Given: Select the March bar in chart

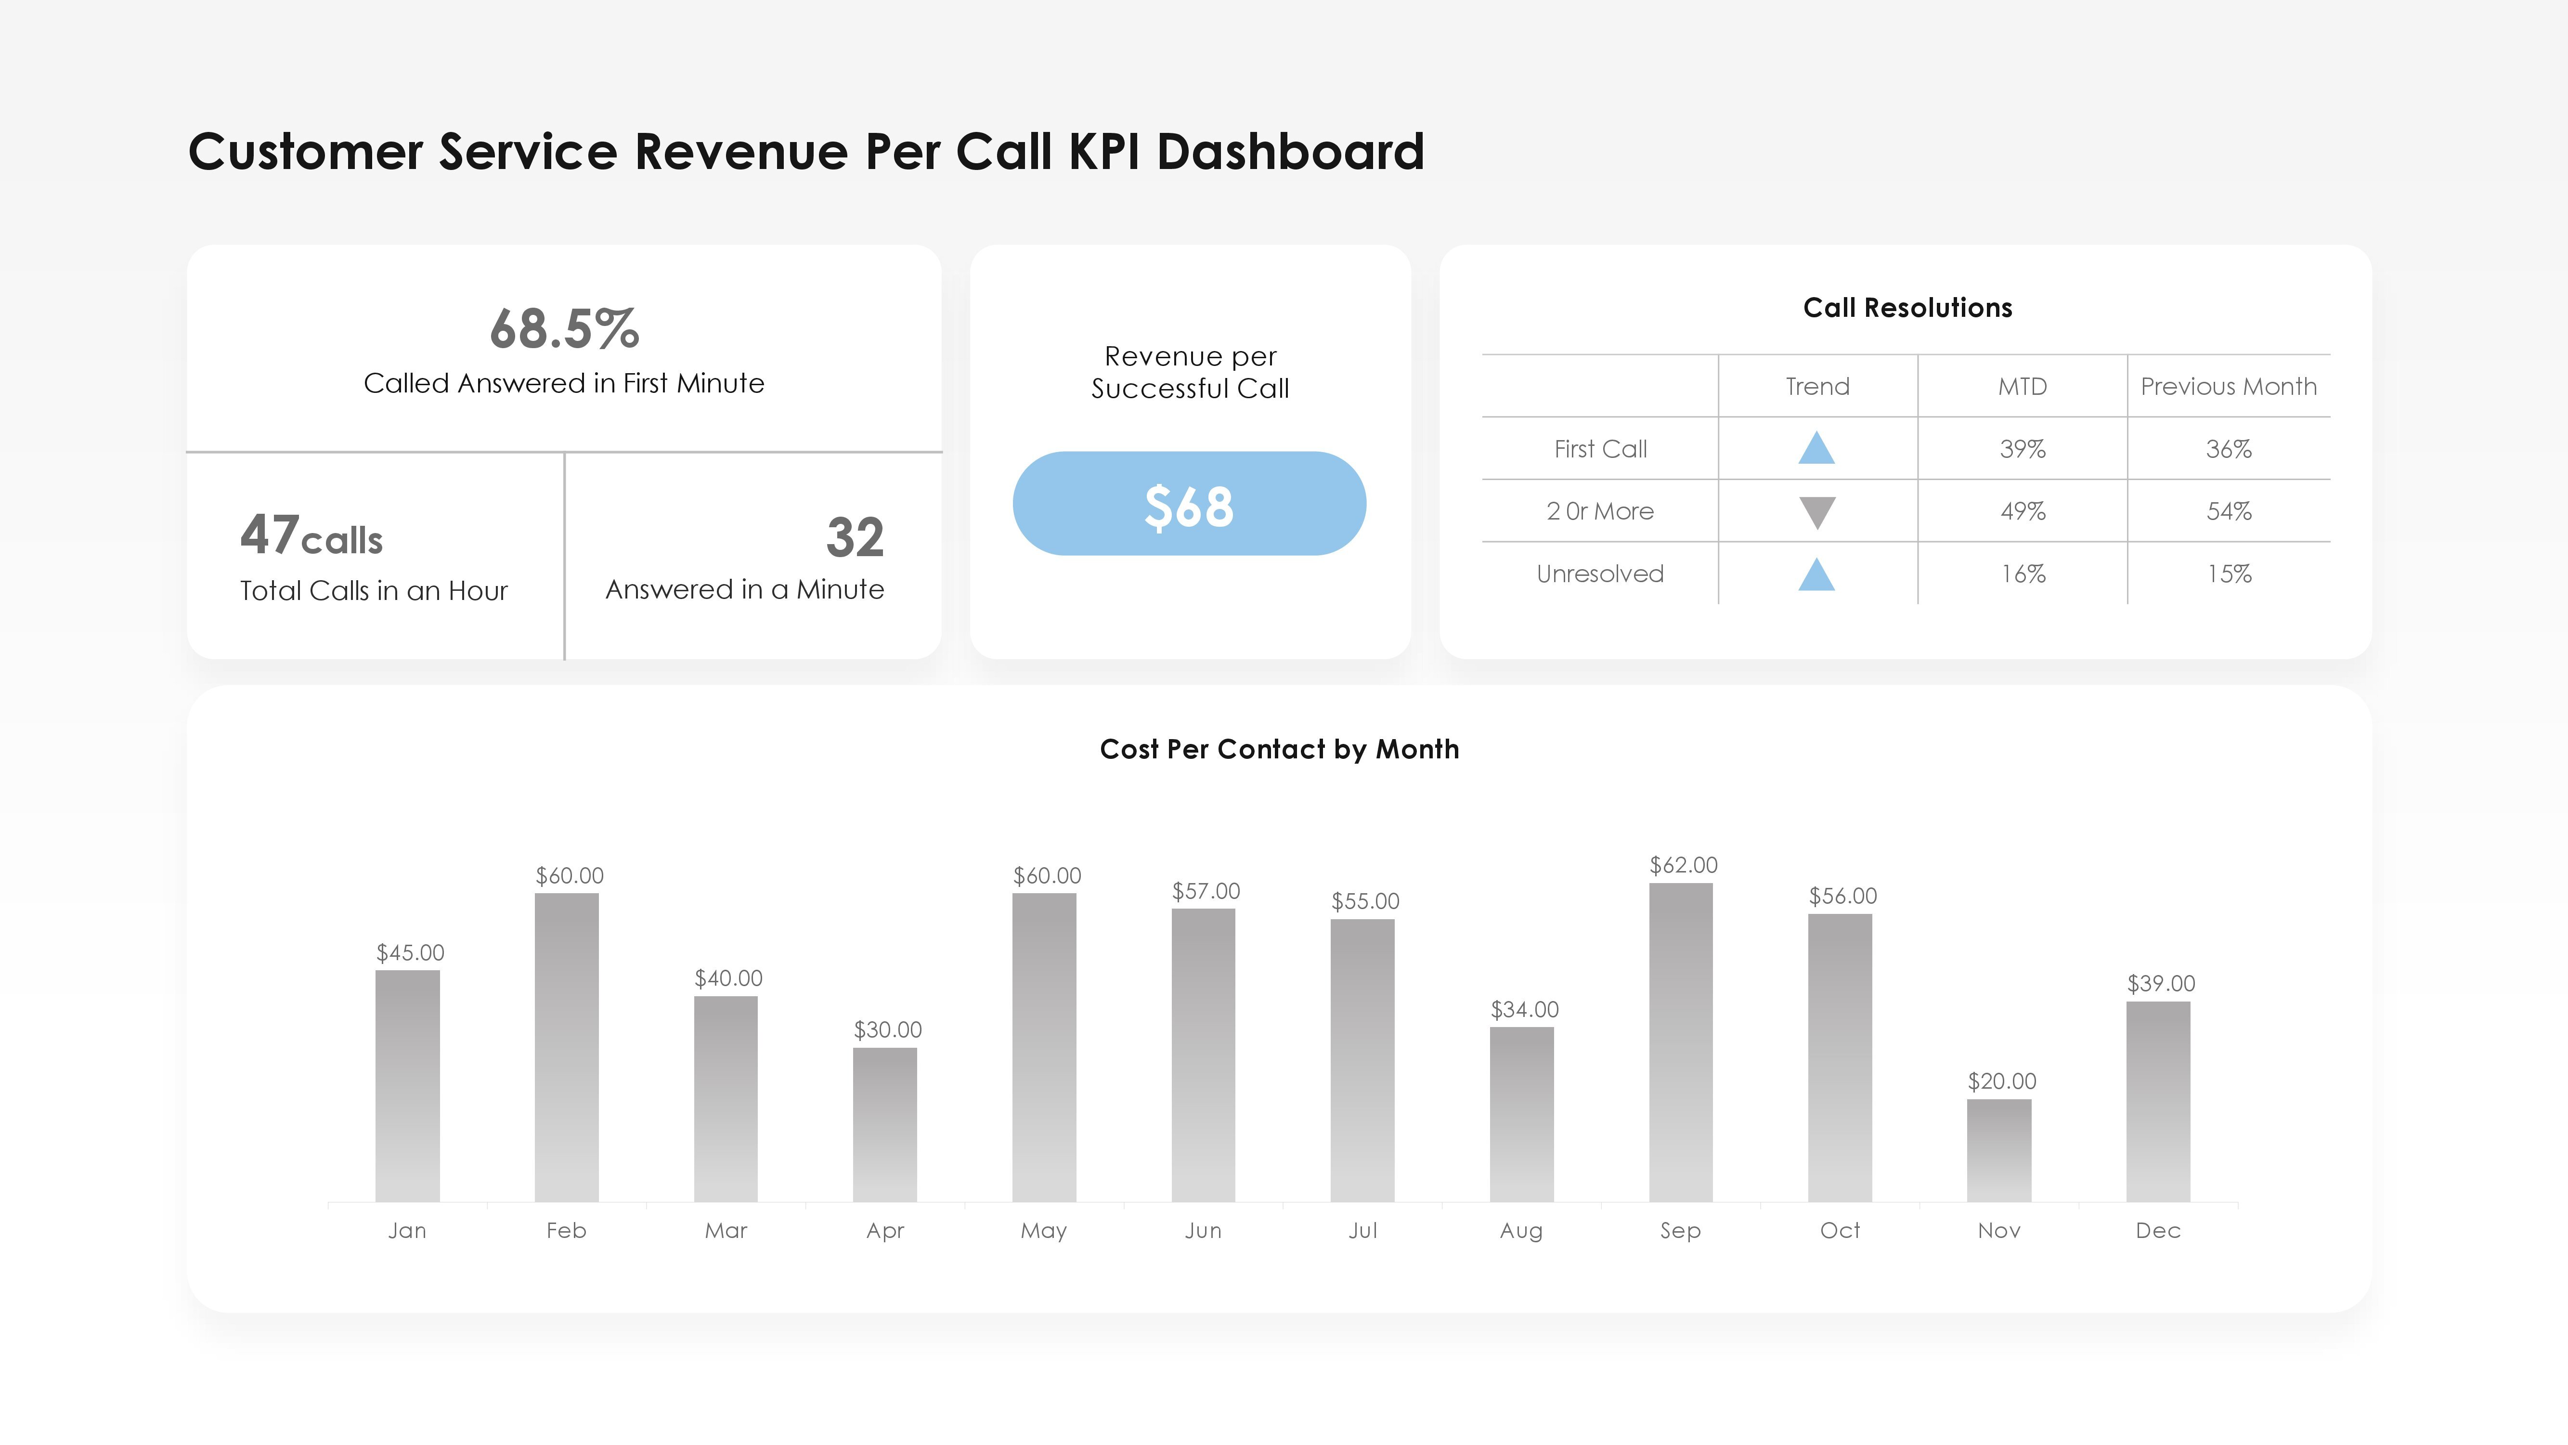Looking at the screenshot, I should 726,1099.
